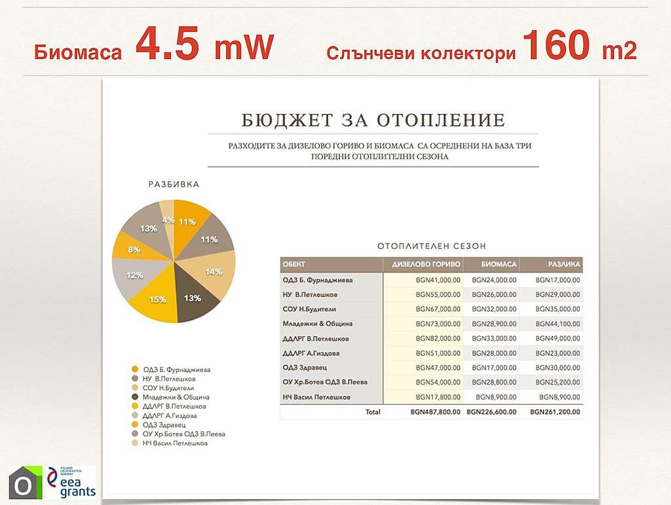Screen dimensions: 671x505
Task: Click legend color dot beside ДДЛРГ В.Петлешков
Action: tap(135, 406)
